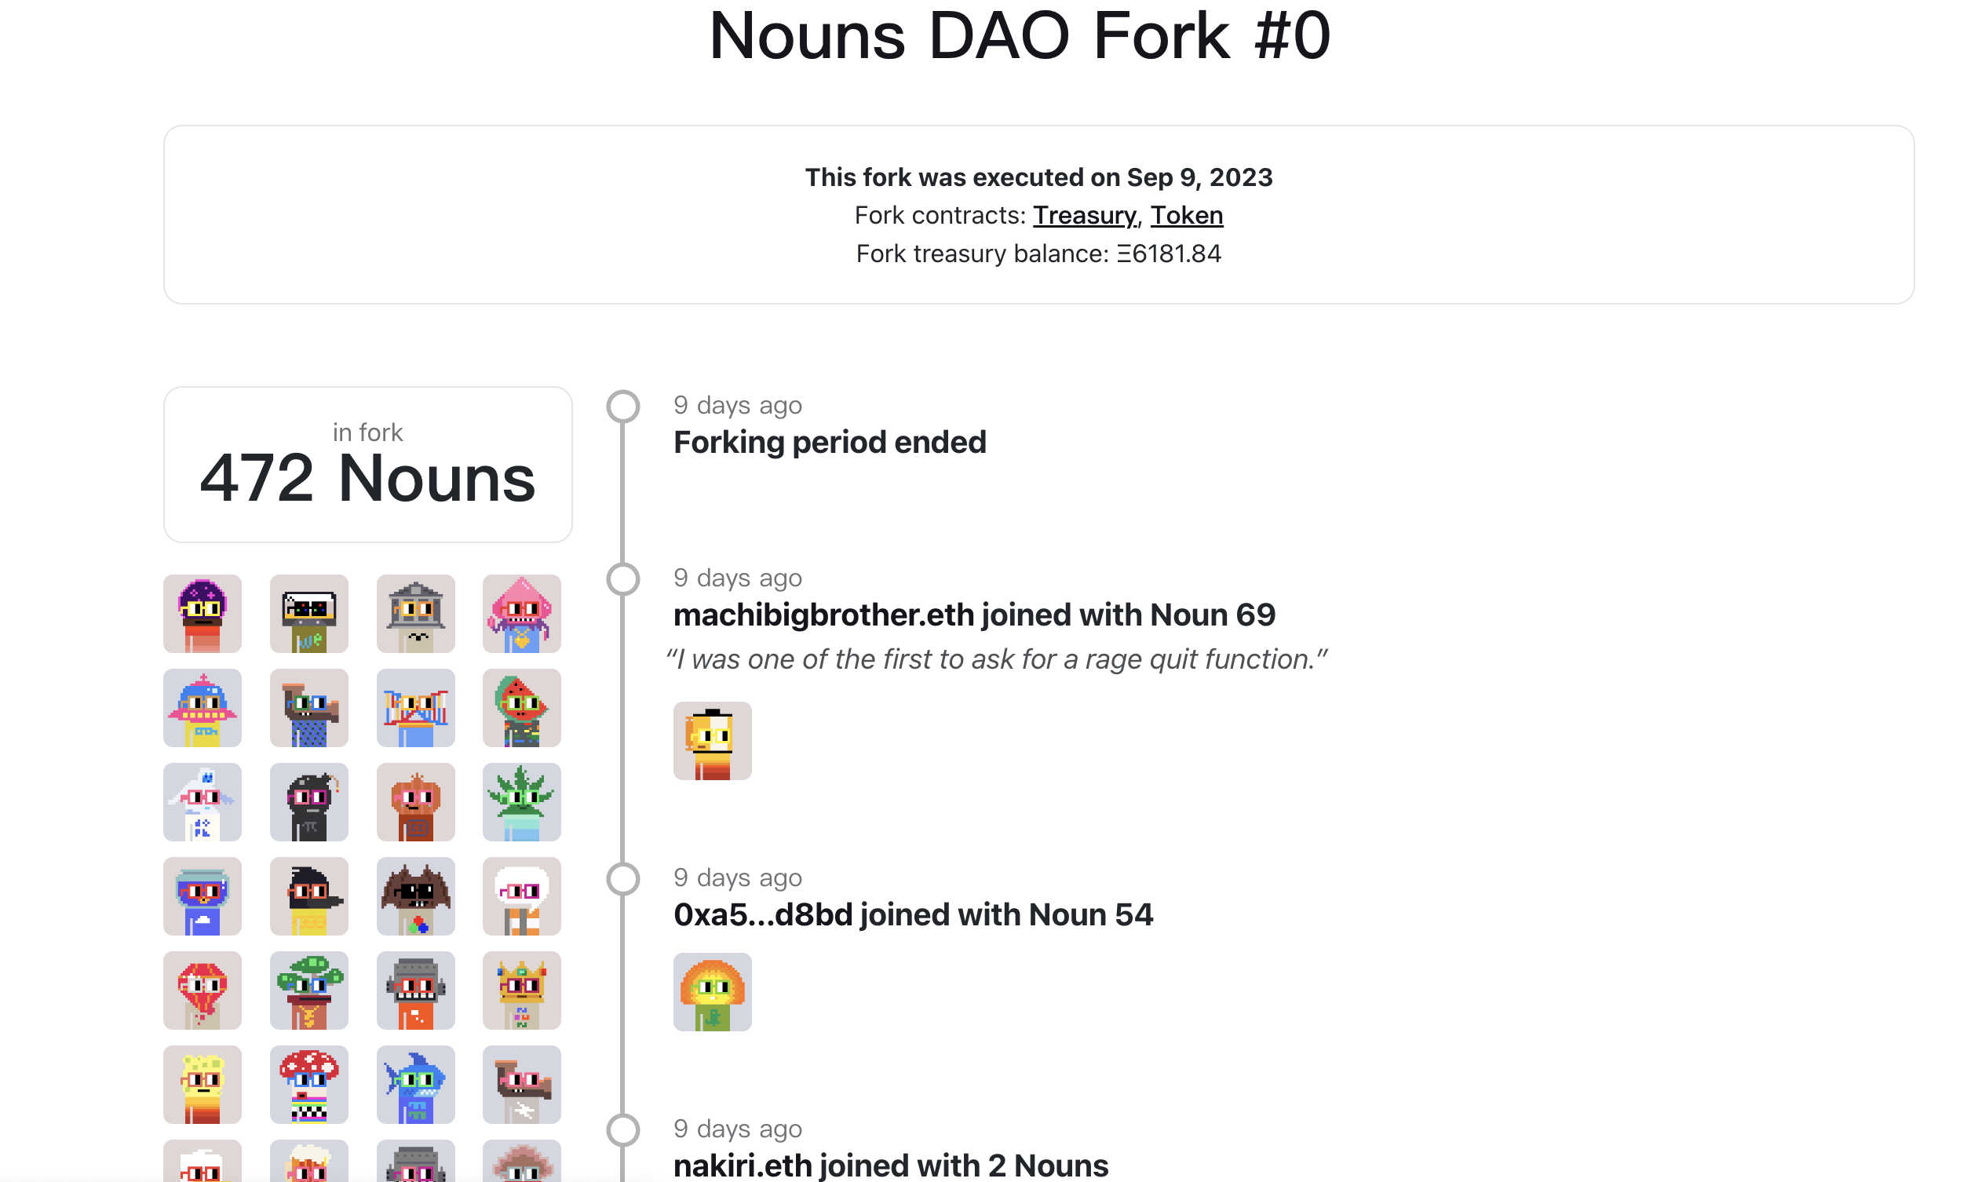View Noun 69 thumbnail under machibigbrother.eth

pos(712,740)
